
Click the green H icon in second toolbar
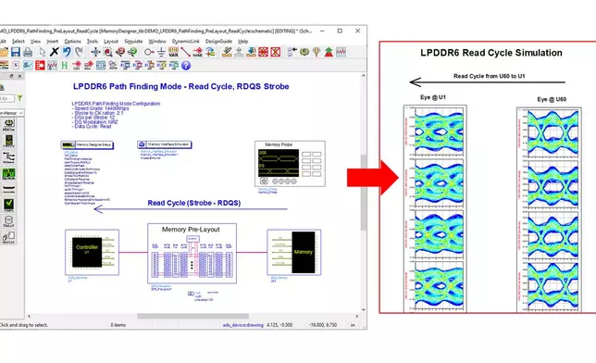coord(64,66)
